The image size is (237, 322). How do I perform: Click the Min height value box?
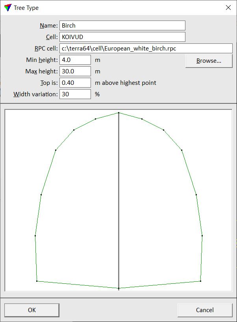tap(75, 60)
